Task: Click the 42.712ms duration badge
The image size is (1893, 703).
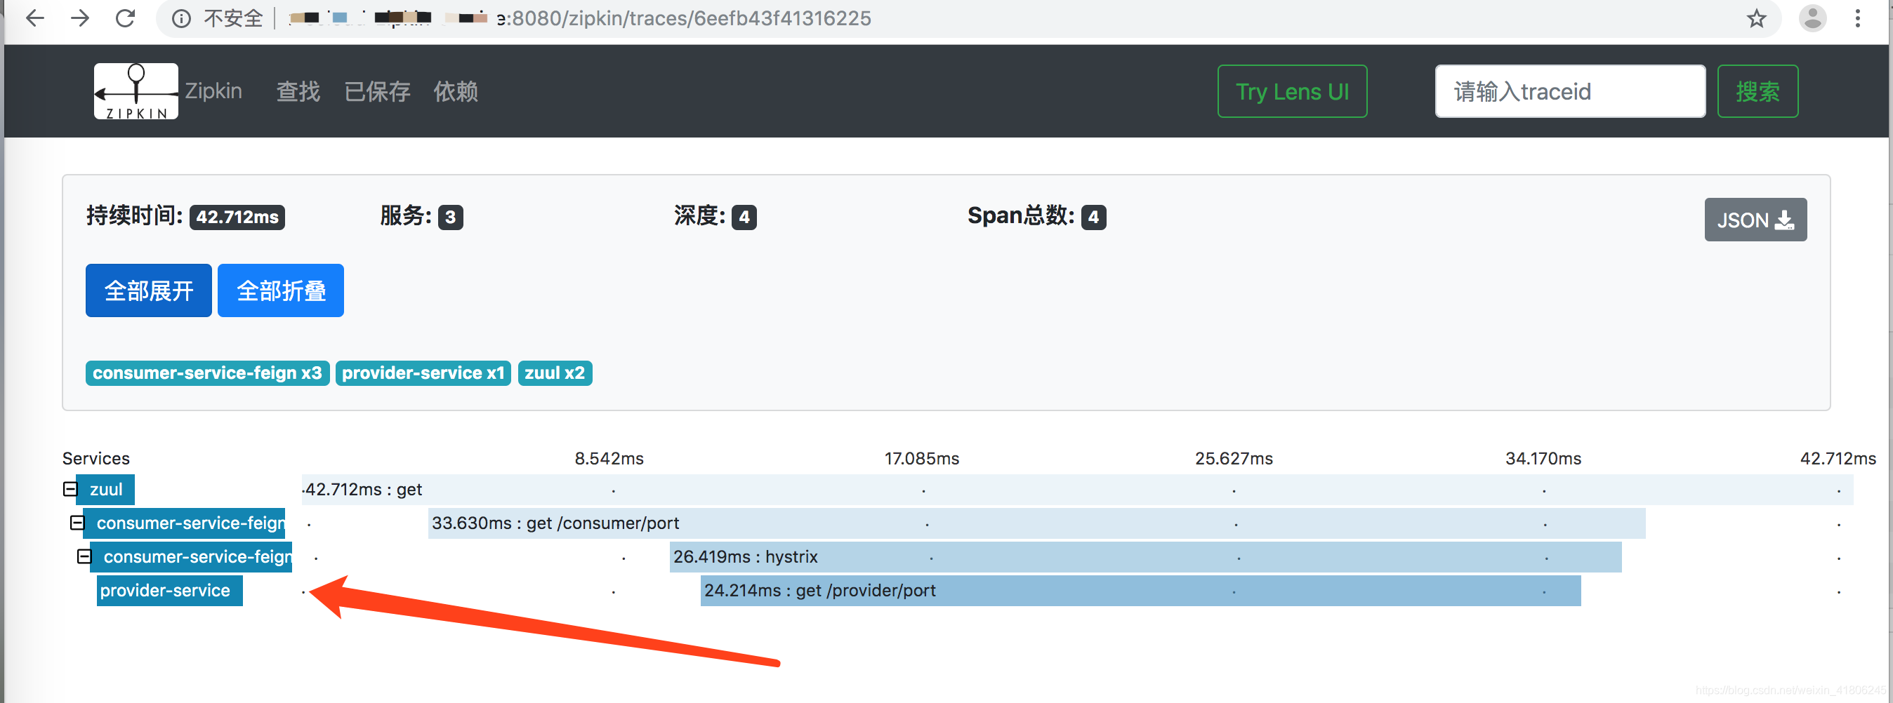Action: pos(237,217)
